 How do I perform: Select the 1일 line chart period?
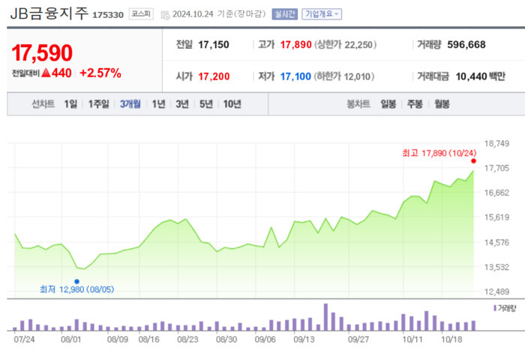tap(70, 104)
